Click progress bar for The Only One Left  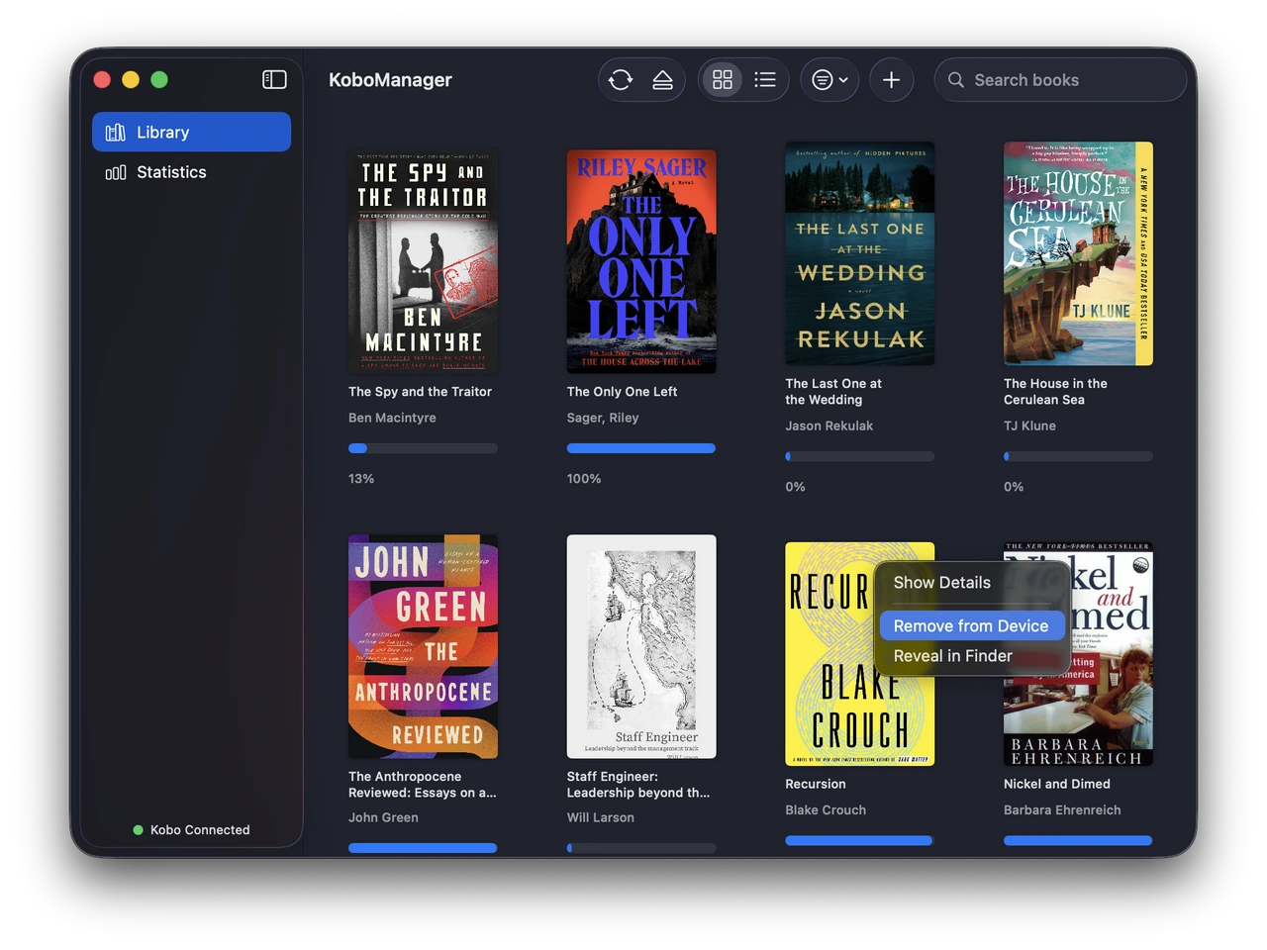pyautogui.click(x=641, y=448)
